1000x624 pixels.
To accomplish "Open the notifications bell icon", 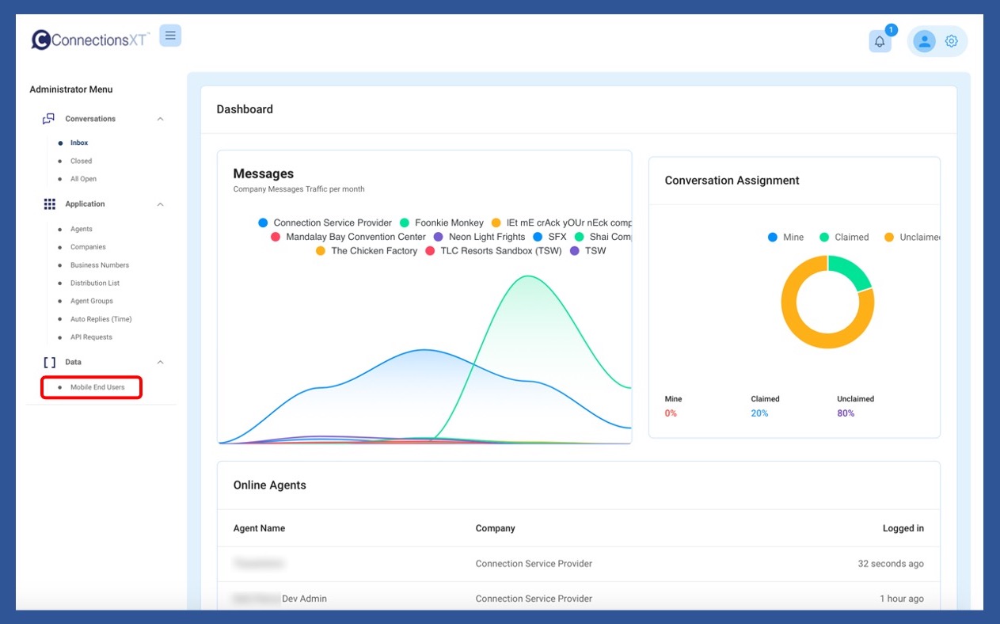I will (x=880, y=41).
